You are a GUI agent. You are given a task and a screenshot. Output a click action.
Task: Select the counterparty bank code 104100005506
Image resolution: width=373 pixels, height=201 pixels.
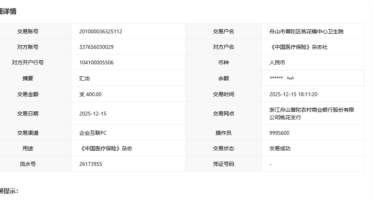[x=96, y=62]
